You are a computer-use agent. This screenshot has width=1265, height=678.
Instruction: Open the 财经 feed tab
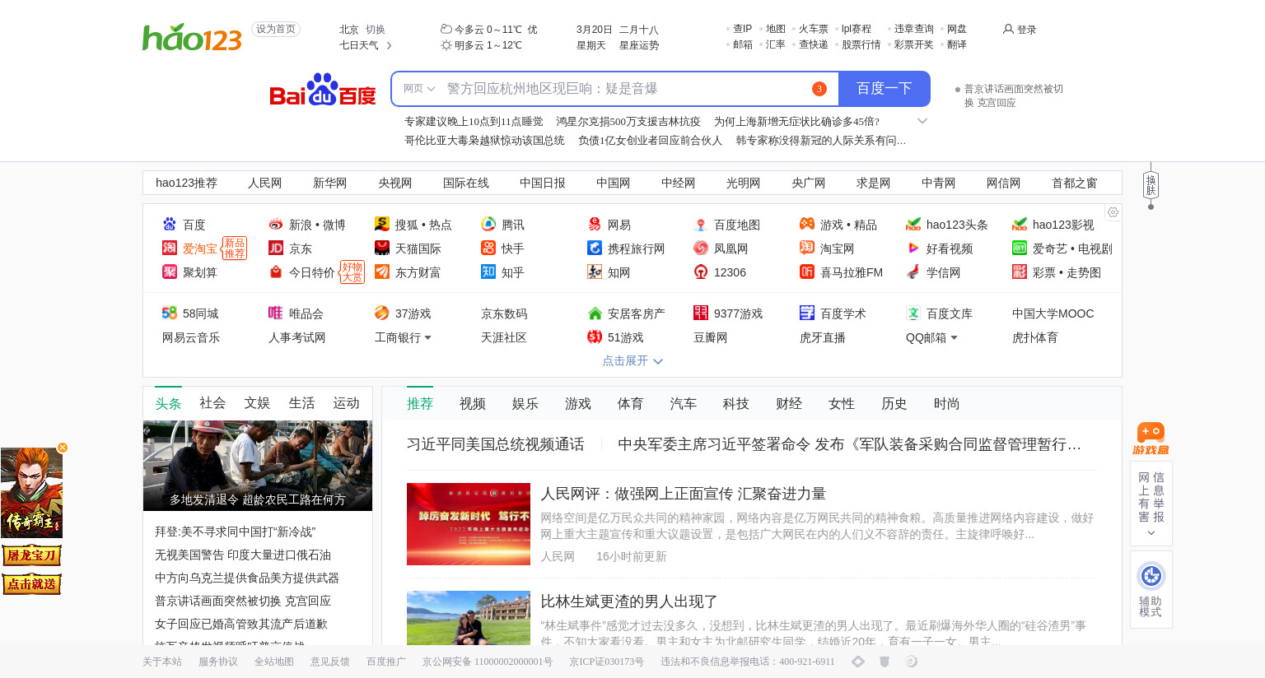click(789, 404)
